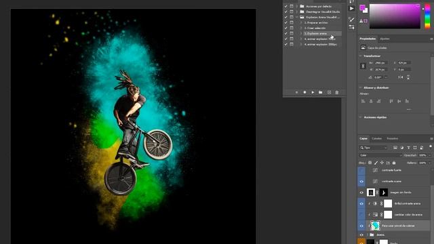Collapse the 'Alinear y distribuir' section
Viewport: 434px width, 244px height.
(361, 87)
